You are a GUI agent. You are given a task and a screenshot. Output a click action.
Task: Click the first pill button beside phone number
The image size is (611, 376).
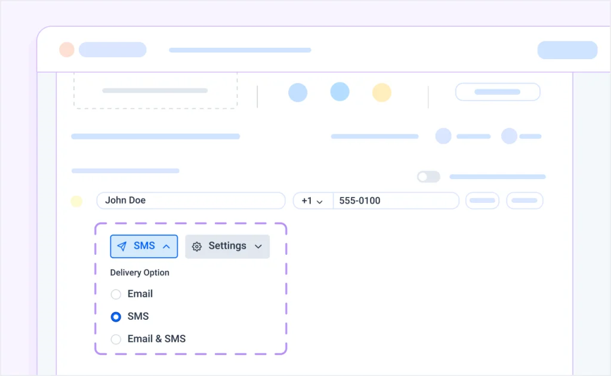(x=482, y=201)
